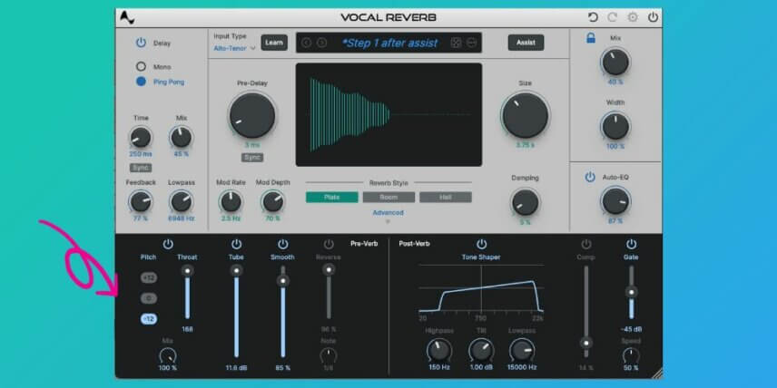Toggle the Delay section power button
This screenshot has width=777, height=388.
click(142, 43)
